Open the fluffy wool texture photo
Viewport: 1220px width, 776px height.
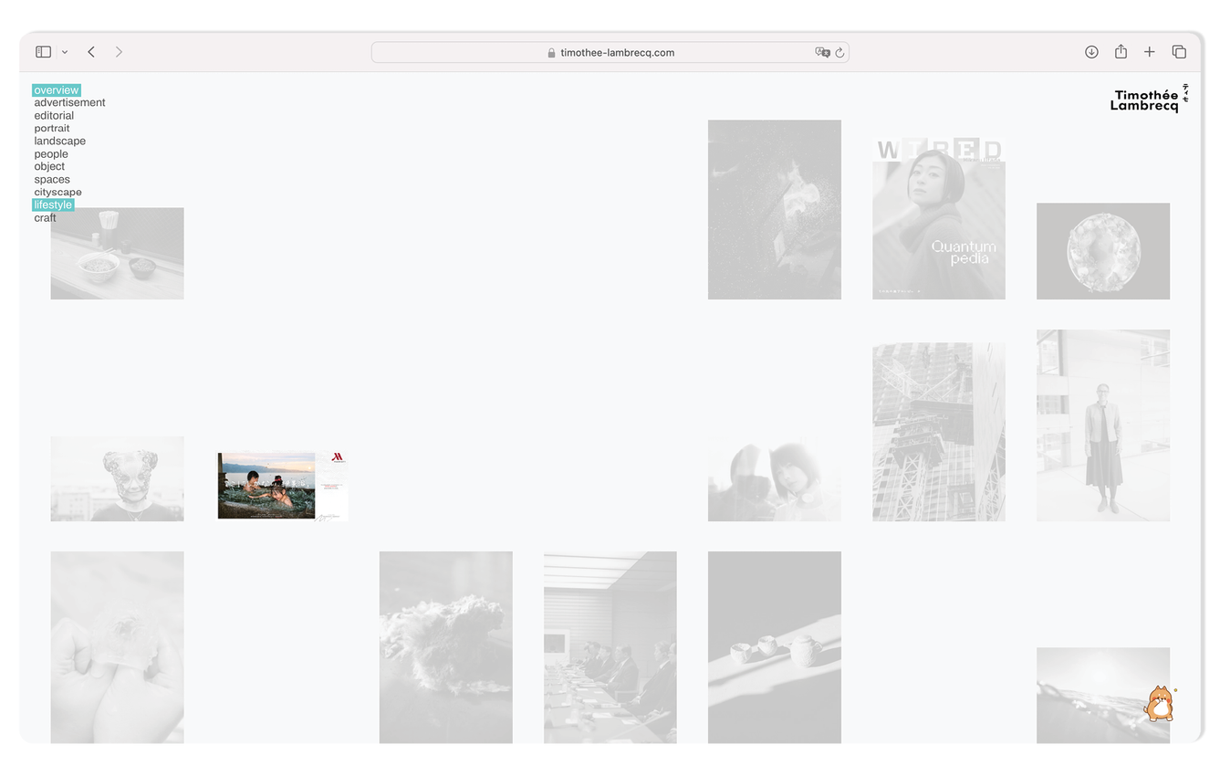(x=446, y=647)
